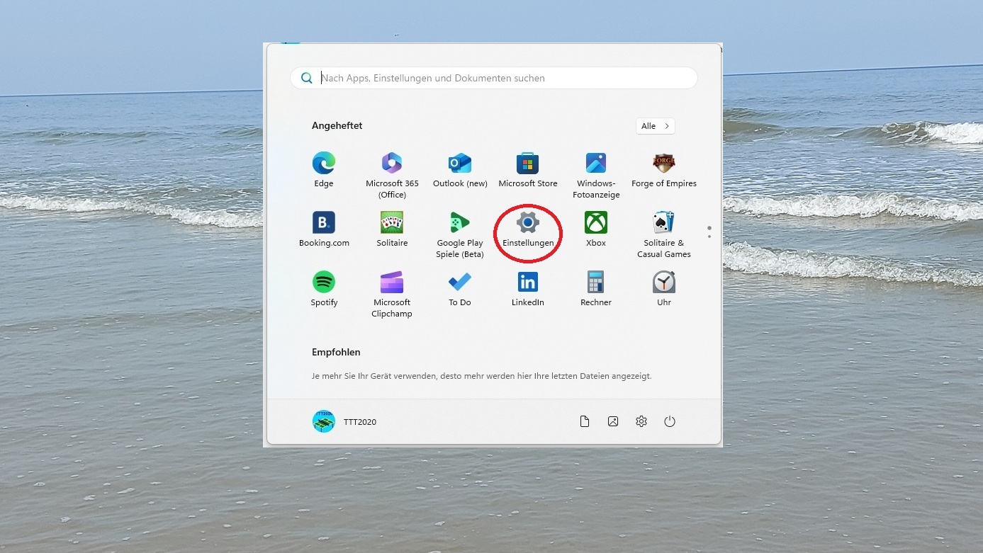Viewport: 983px width, 553px height.
Task: Launch Windows-Fotoanzeige
Action: pyautogui.click(x=596, y=175)
